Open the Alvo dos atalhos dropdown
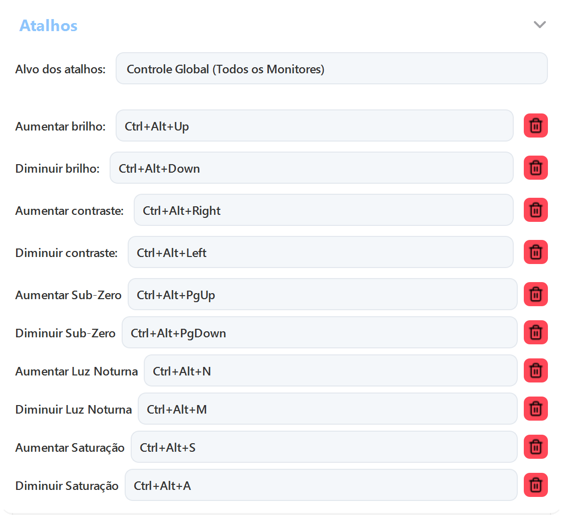 331,68
